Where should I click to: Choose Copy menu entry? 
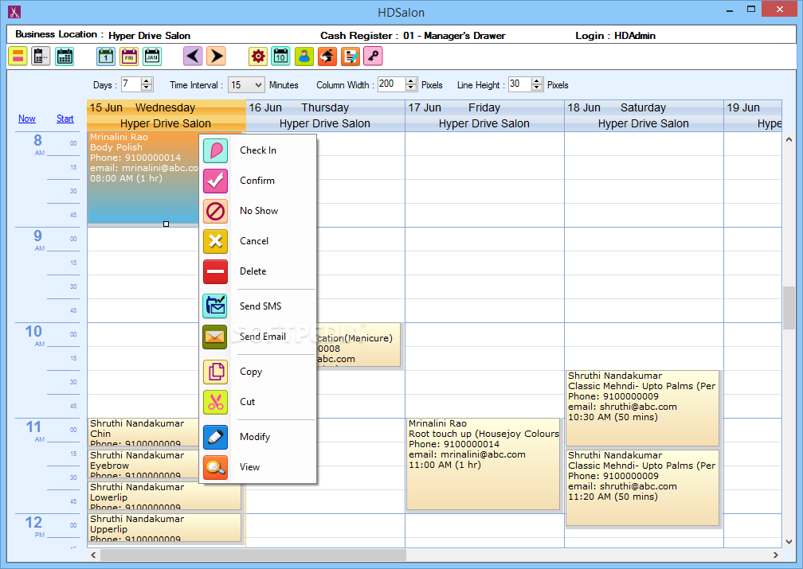[x=258, y=372]
